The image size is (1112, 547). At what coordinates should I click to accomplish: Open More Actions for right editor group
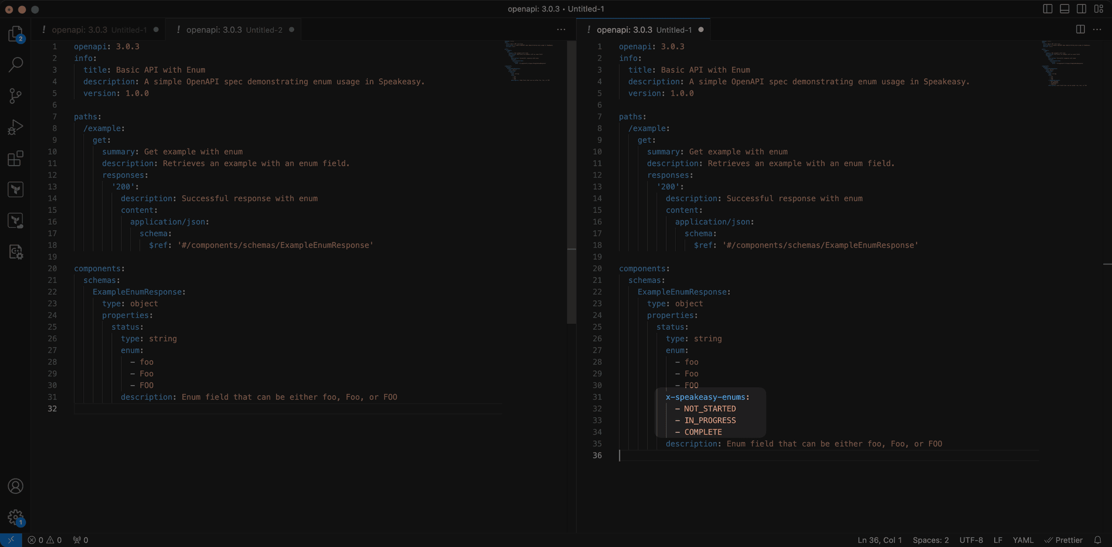(x=1097, y=29)
